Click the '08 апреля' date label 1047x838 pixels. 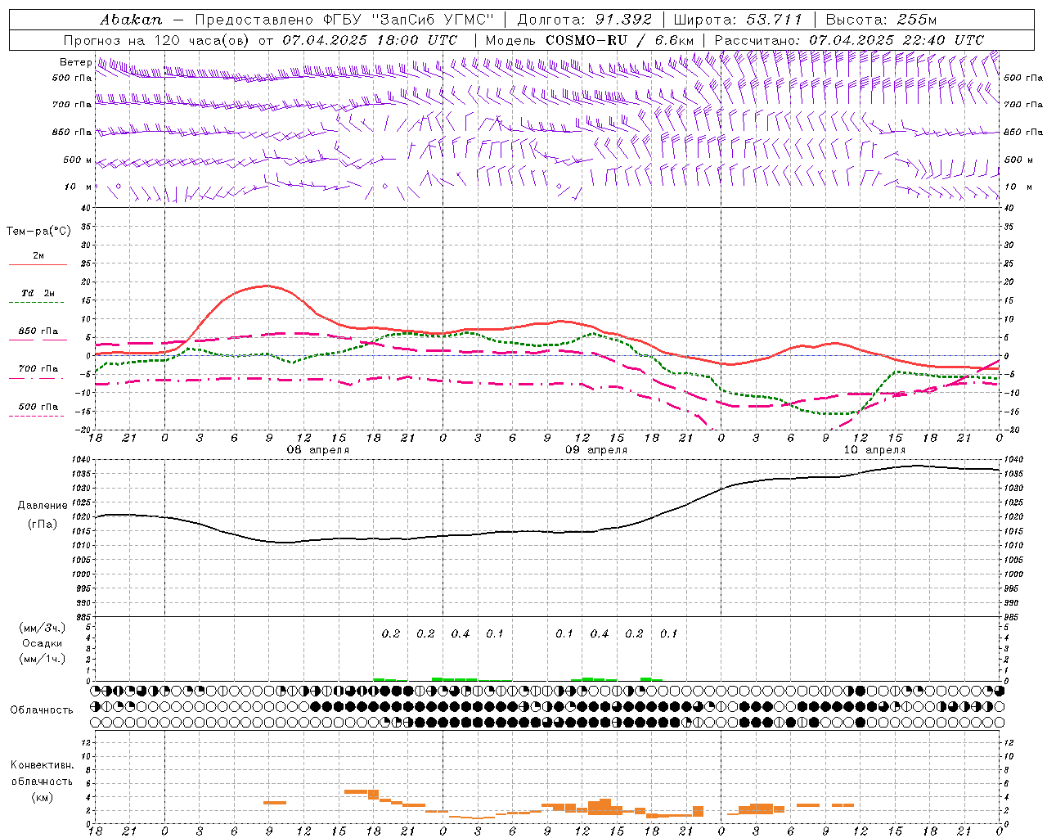[317, 450]
